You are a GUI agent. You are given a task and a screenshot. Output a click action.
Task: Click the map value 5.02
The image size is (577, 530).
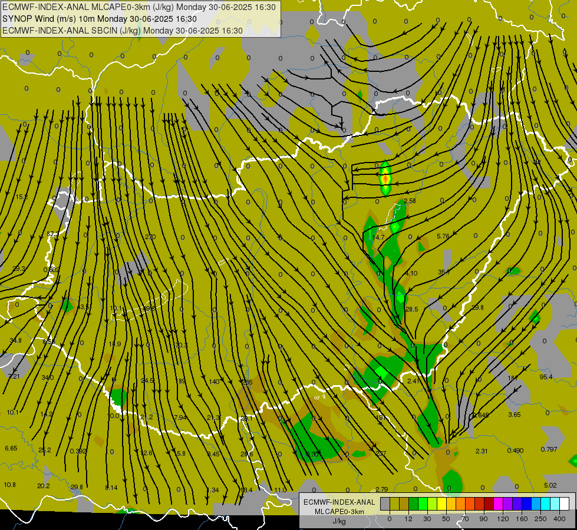tap(550, 485)
